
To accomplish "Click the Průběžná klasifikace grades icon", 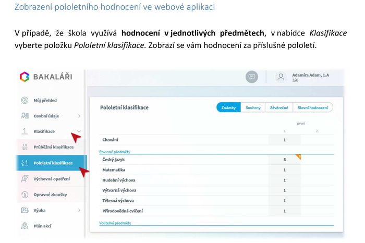I will [x=25, y=147].
